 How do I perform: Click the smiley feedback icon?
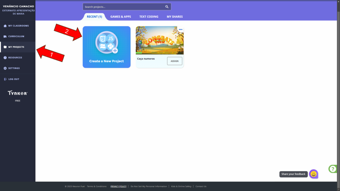(x=313, y=174)
